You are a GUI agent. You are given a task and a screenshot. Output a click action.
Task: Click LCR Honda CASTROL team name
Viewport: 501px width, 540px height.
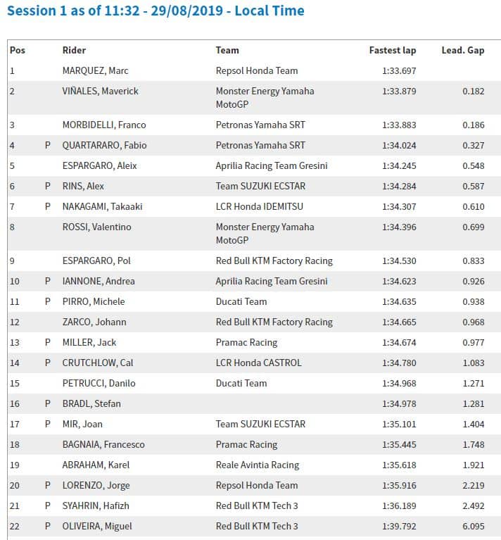pyautogui.click(x=258, y=363)
